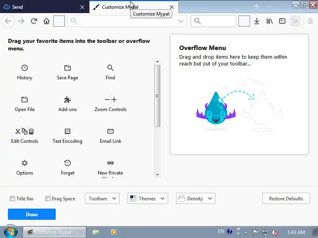Open the list all tabs arrow
Screen dimensions: 318x238
click(x=269, y=6)
